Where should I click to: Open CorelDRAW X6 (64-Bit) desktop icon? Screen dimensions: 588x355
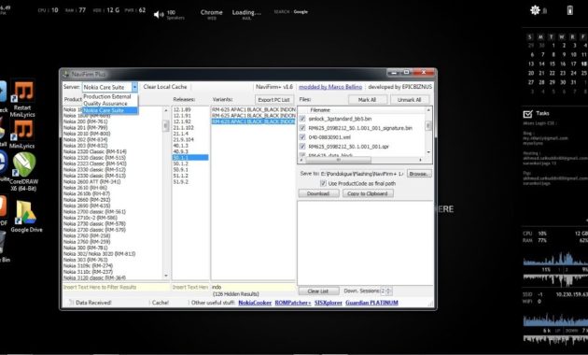click(x=23, y=172)
